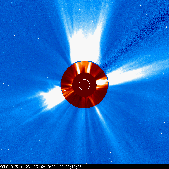Screen dimensions: 169x169
Task: Click the bright elongated object right of west streamer
Action: click(147, 78)
